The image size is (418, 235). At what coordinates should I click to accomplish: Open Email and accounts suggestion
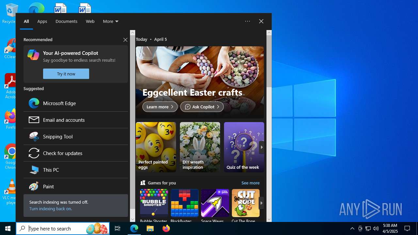(76, 120)
